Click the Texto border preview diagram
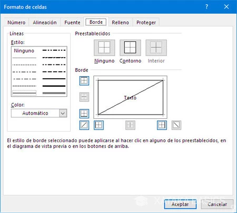237x213 pixels. click(x=131, y=97)
